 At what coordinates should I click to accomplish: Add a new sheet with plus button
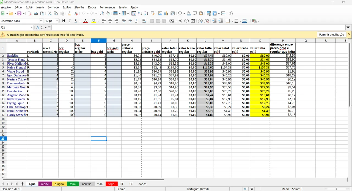[x=23, y=184]
